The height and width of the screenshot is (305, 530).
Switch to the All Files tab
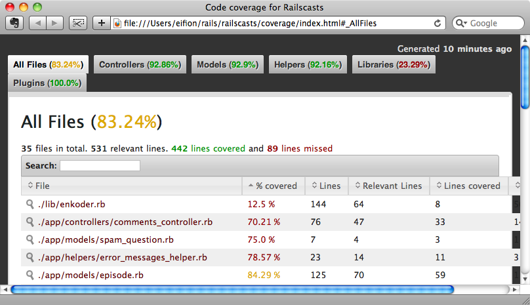click(x=49, y=64)
